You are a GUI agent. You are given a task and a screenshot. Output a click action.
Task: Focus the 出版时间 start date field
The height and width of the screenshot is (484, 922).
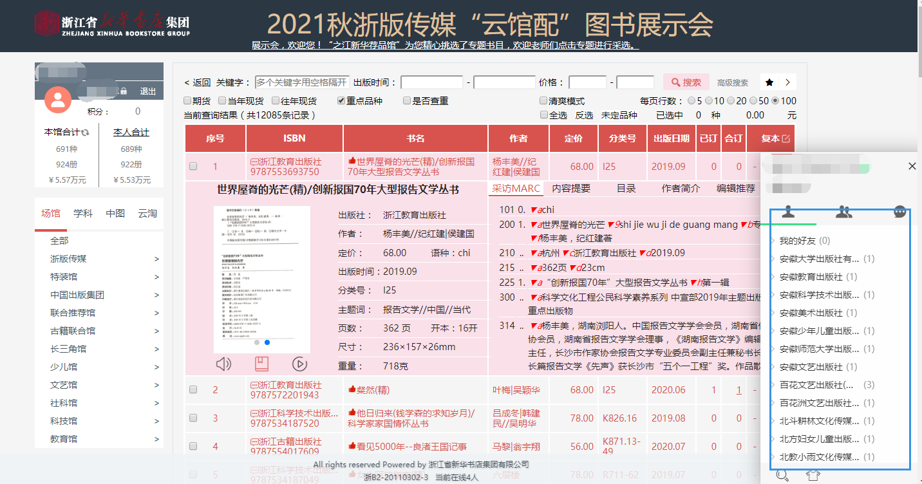(x=432, y=82)
